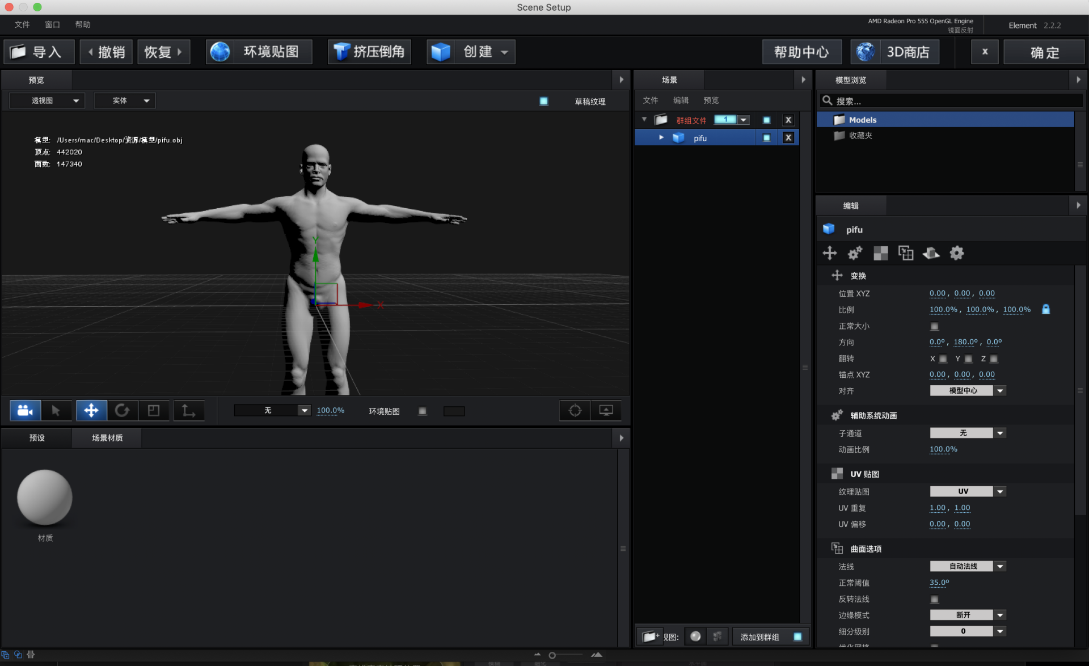Toggle the draft texture (草稿纹理) checkbox

coord(543,101)
